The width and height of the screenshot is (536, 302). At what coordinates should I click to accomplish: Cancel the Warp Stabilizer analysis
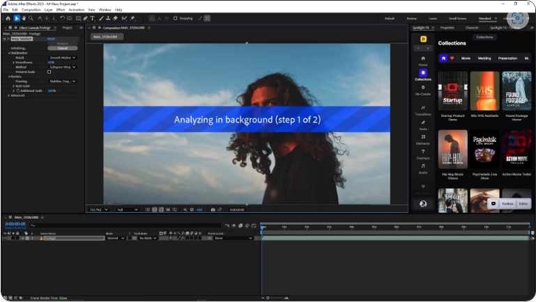[63, 48]
